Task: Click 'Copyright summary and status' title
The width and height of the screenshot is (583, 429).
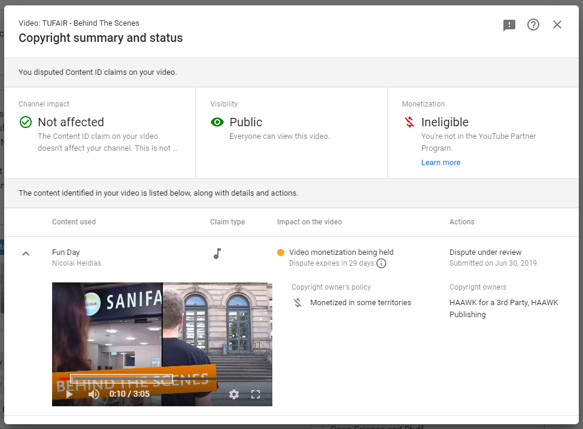Action: (x=101, y=38)
